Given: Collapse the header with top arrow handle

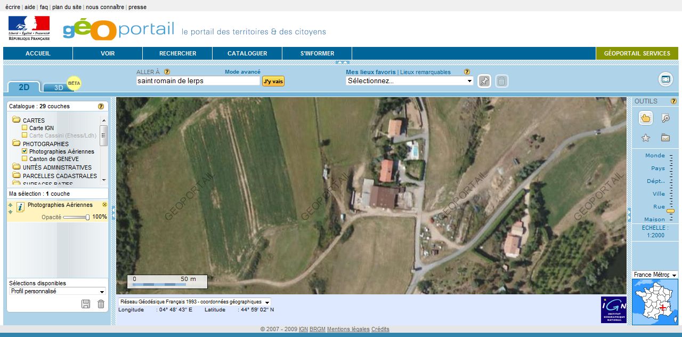Looking at the screenshot, I should pyautogui.click(x=343, y=62).
